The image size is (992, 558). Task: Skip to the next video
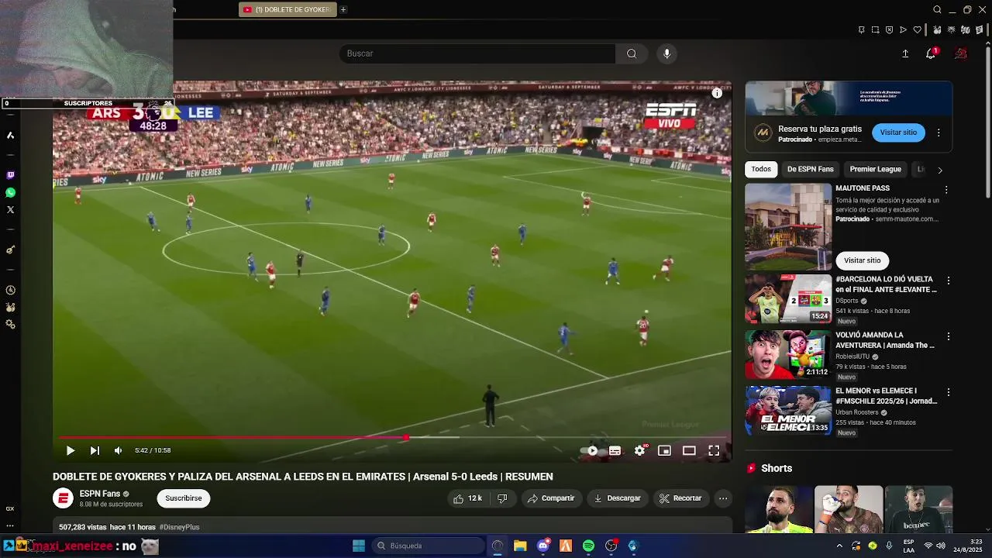[95, 450]
